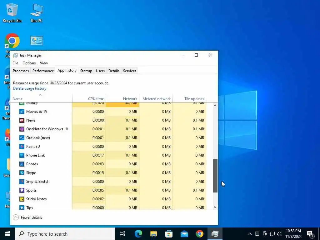The height and width of the screenshot is (240, 320).
Task: Switch to the Startup tab
Action: pos(86,71)
